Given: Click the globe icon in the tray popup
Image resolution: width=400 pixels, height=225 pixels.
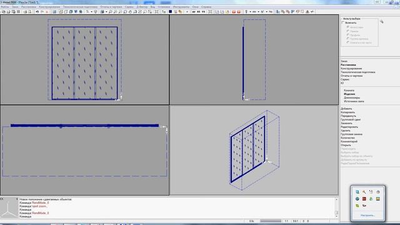Looking at the screenshot, I should point(357,199).
